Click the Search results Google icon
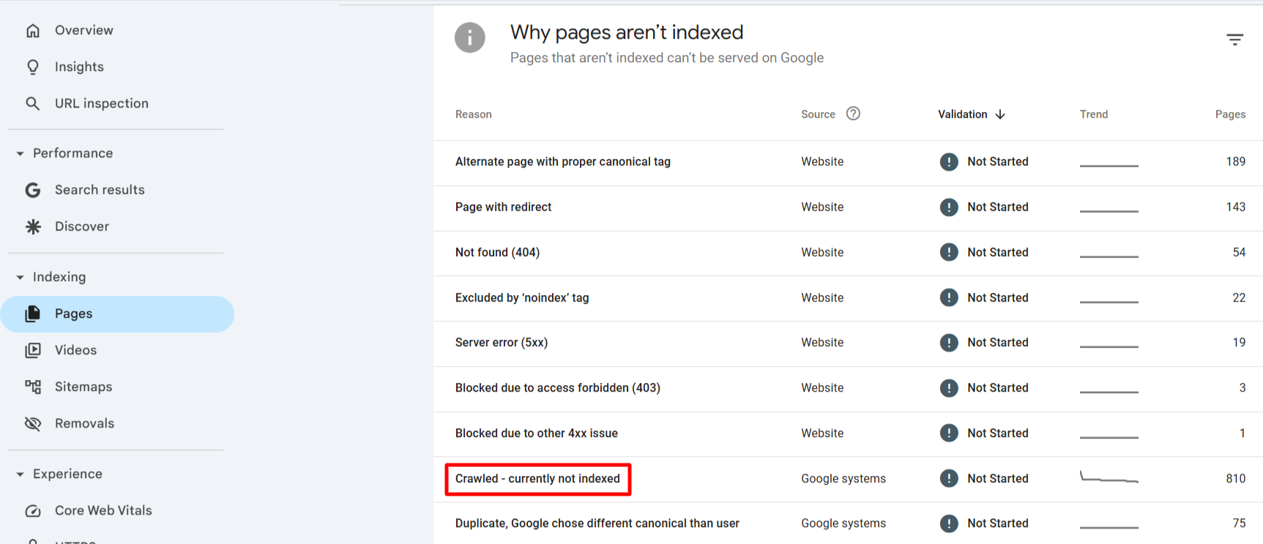 pyautogui.click(x=33, y=190)
